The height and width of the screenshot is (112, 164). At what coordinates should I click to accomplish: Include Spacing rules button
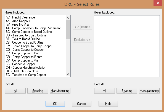click(x=38, y=91)
